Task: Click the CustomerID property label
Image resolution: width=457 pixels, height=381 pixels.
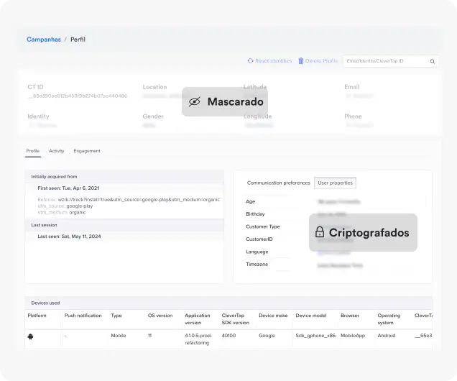Action: (259, 239)
